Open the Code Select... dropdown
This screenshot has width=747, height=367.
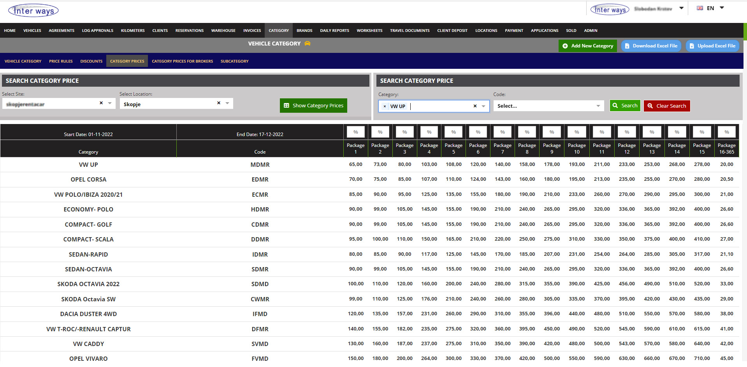548,106
